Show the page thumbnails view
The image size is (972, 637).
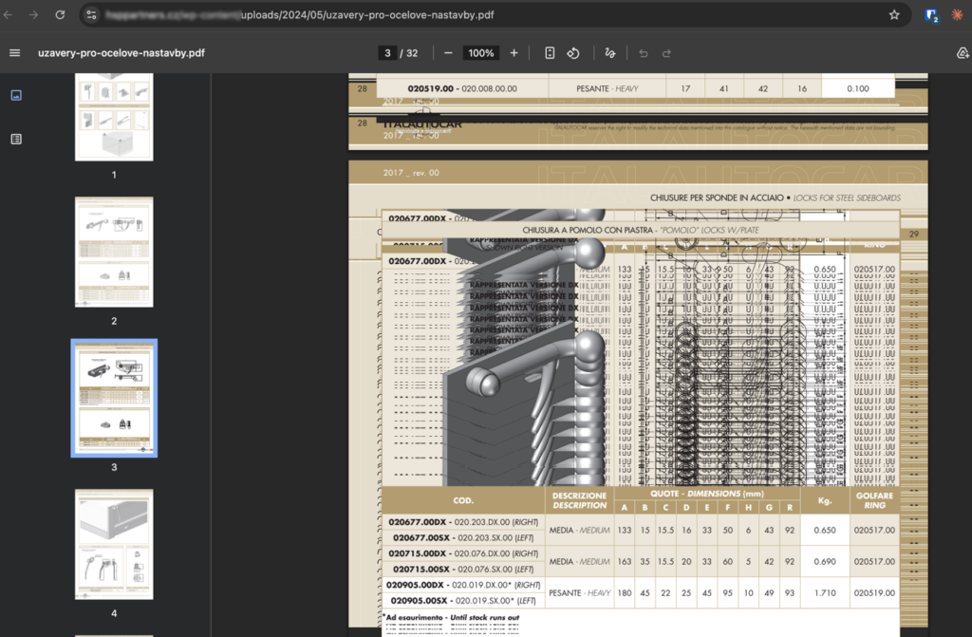pyautogui.click(x=16, y=95)
